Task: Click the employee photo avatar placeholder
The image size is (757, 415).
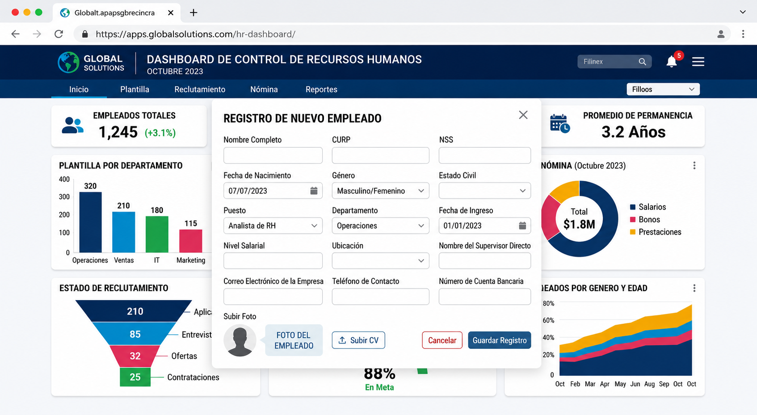Action: tap(240, 340)
